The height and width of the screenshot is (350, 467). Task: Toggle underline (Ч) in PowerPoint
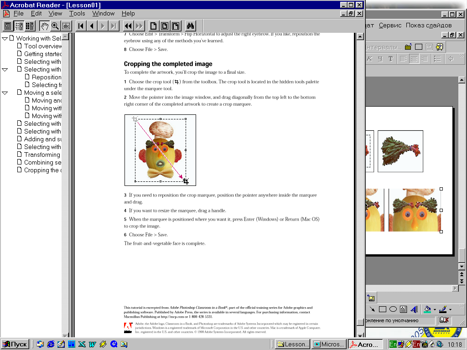pyautogui.click(x=380, y=59)
